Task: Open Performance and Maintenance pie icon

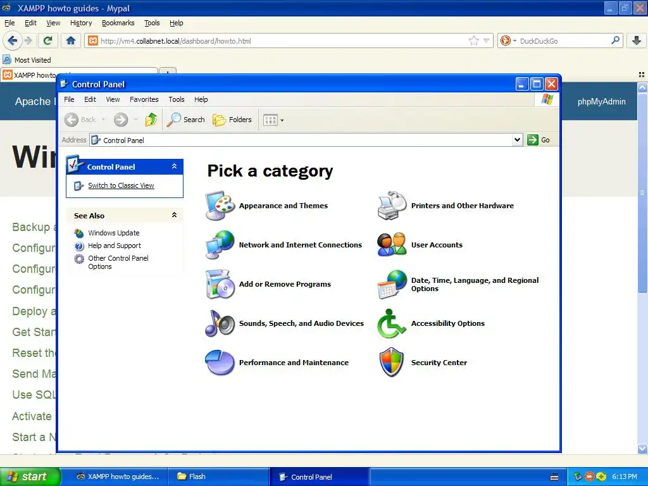Action: 220,363
